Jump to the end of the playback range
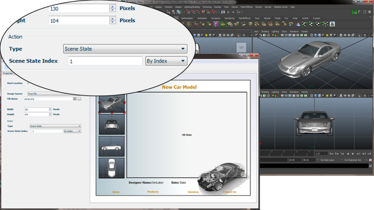The image size is (374, 210). coord(369,154)
